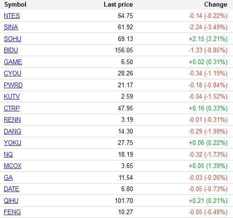
Task: Open the SINA ticker link
Action: pos(11,27)
